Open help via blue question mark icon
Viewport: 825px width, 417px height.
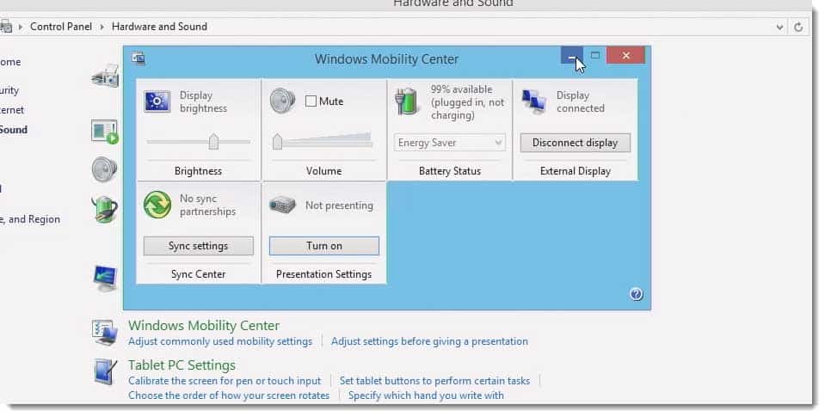tap(636, 294)
